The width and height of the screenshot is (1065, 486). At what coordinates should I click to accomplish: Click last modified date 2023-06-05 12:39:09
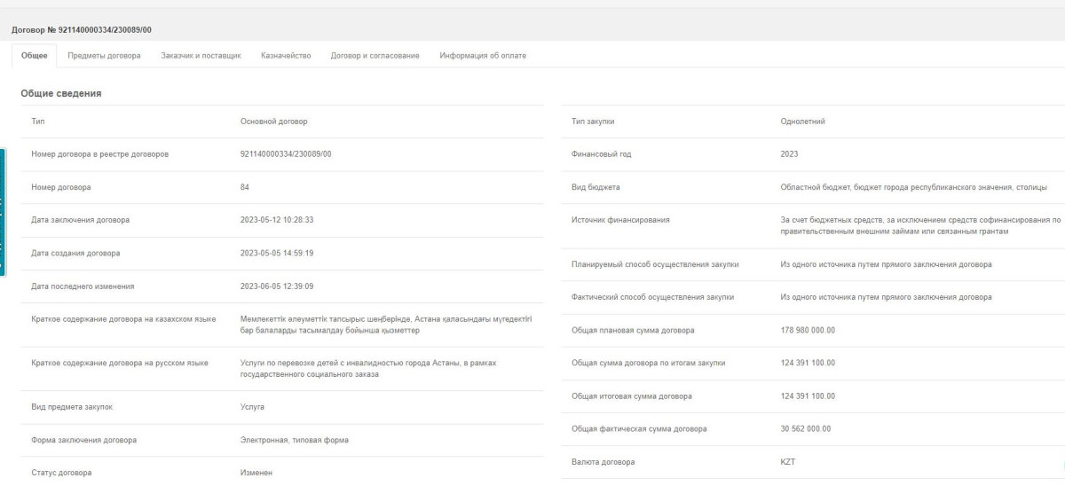277,286
